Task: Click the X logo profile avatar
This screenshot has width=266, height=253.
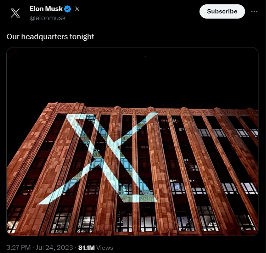Action: pos(15,13)
